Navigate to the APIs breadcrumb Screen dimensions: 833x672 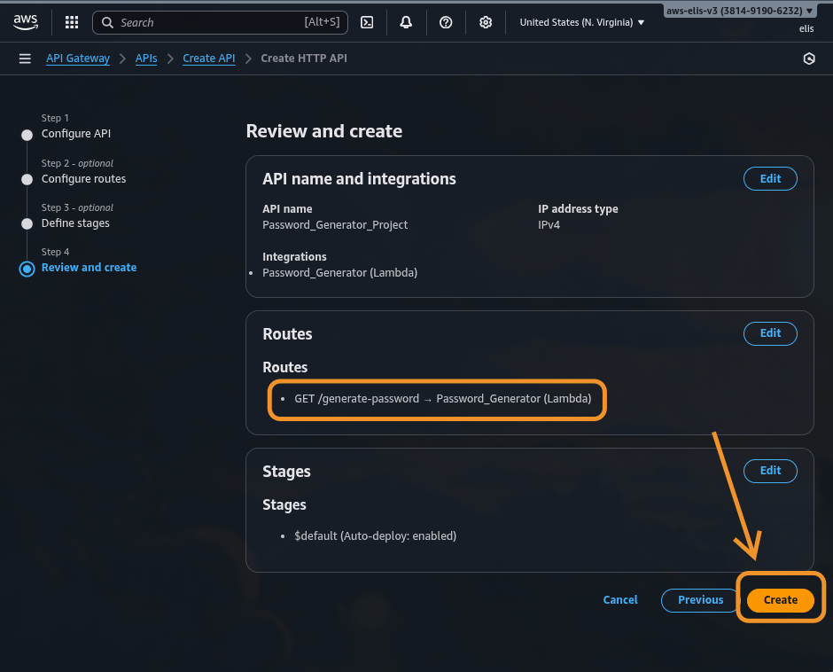[x=146, y=59]
